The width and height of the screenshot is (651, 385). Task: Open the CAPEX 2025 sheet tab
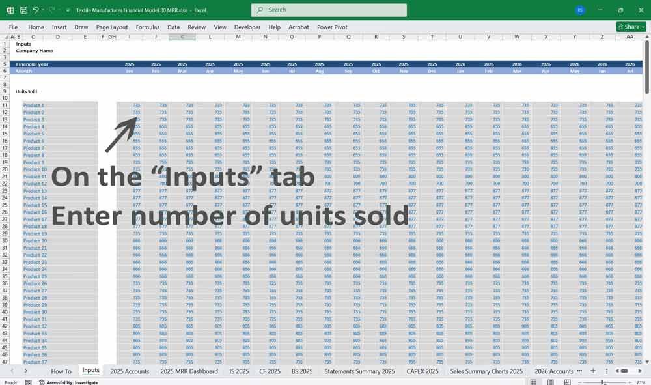(x=422, y=371)
